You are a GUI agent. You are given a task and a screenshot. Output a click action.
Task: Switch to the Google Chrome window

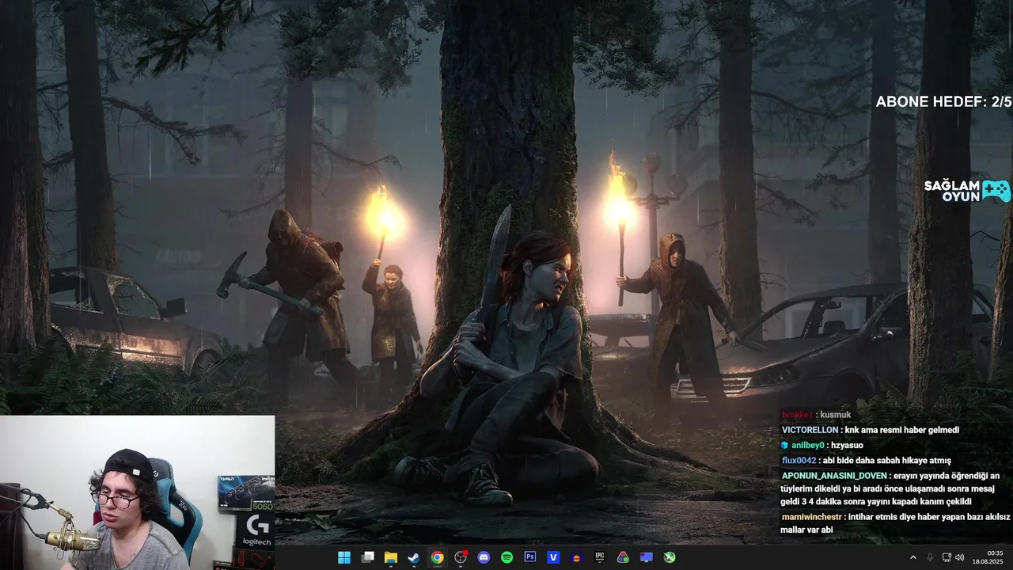437,557
